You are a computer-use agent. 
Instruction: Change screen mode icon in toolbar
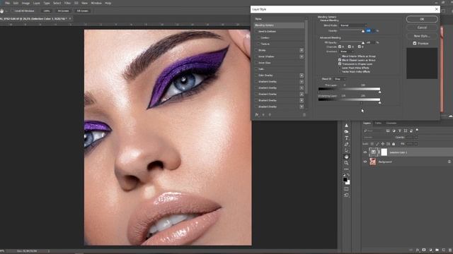(x=346, y=195)
